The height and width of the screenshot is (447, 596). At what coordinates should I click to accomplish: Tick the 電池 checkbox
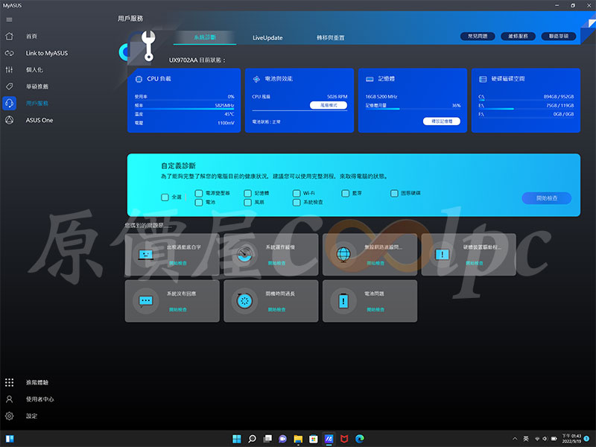point(199,202)
